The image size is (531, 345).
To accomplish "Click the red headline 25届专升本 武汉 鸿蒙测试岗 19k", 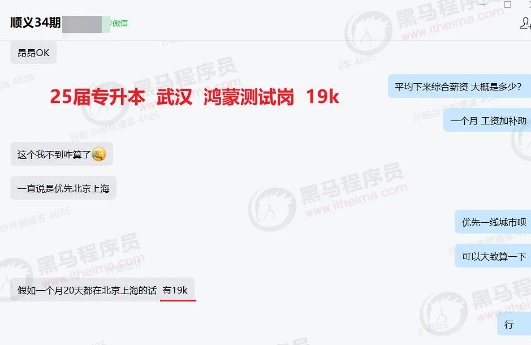I will 195,97.
